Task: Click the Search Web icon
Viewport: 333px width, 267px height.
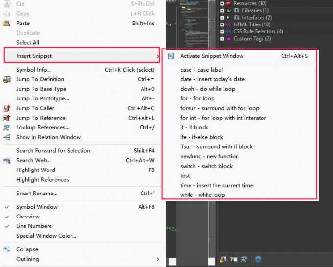Action: click(7, 160)
